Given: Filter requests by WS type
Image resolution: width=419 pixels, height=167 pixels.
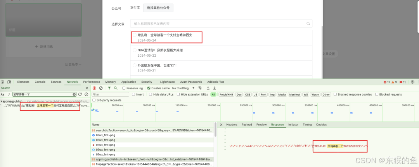Looking at the screenshot, I should point(306,94).
